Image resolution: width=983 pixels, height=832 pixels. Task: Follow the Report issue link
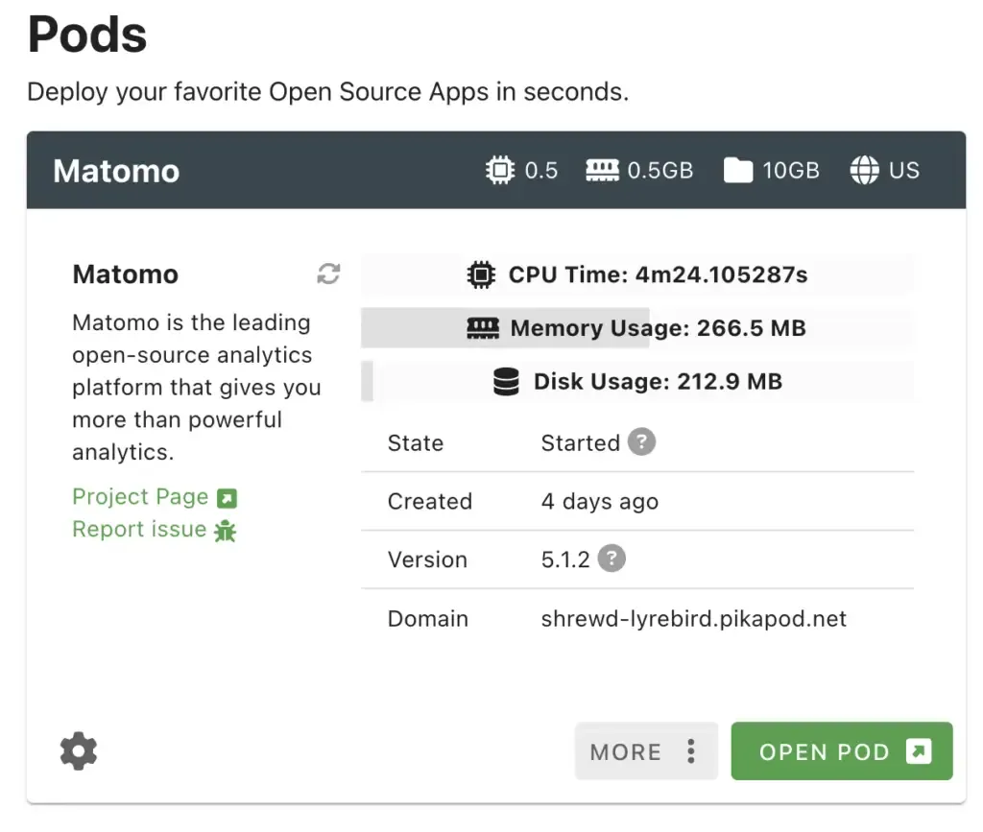pyautogui.click(x=139, y=530)
